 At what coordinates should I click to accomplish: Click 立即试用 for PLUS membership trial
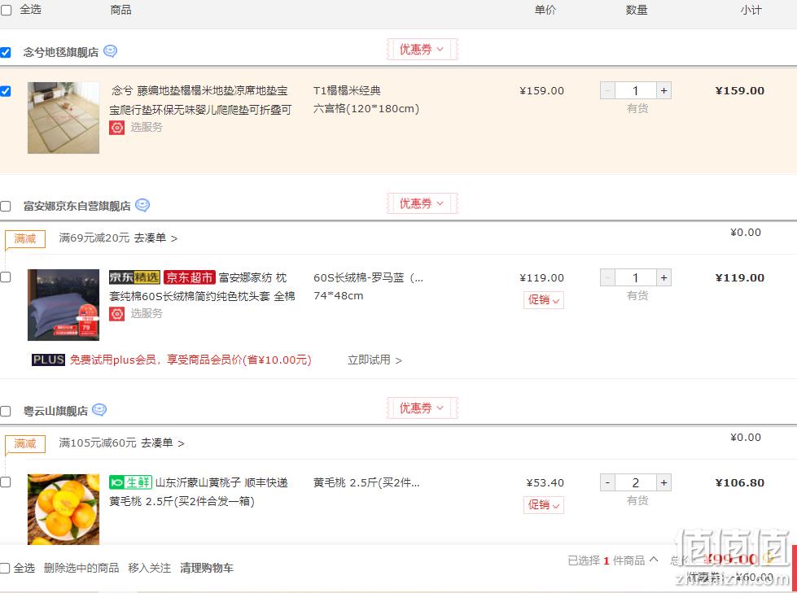point(374,360)
